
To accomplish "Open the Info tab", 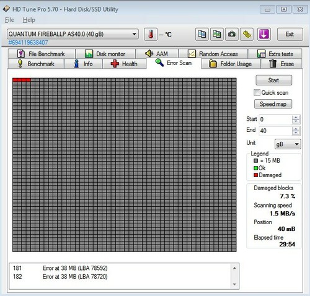I will (83, 64).
